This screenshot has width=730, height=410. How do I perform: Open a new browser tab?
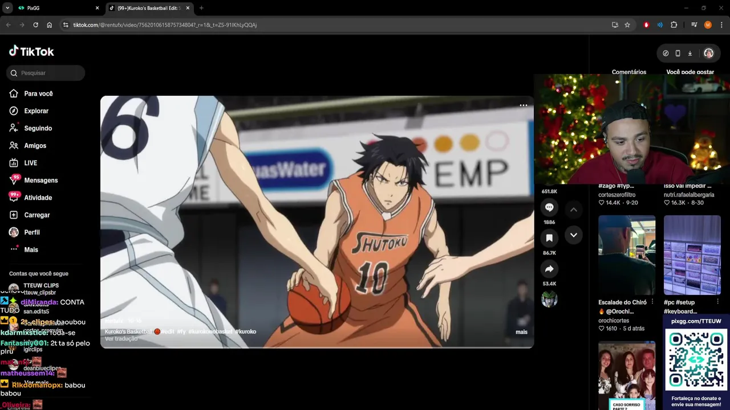coord(201,8)
